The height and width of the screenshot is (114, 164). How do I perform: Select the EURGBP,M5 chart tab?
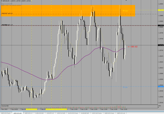tap(85, 113)
